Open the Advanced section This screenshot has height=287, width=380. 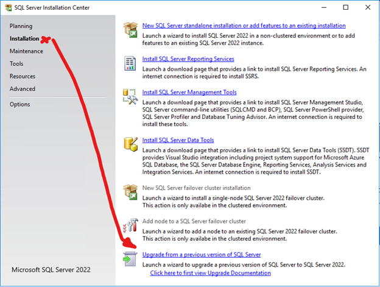pos(23,89)
